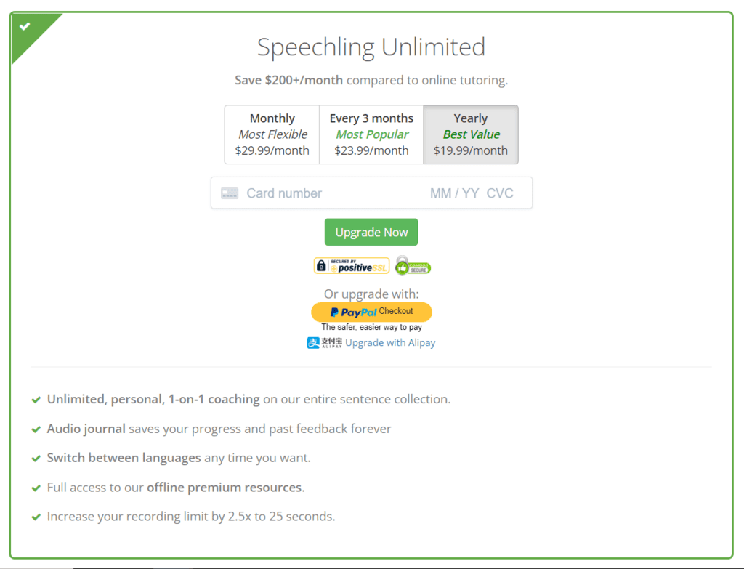Click the PositiveSSL secured badge

click(x=352, y=266)
